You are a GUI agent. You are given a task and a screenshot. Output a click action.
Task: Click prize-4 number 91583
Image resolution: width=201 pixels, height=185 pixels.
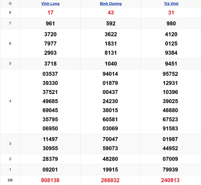click(x=171, y=128)
